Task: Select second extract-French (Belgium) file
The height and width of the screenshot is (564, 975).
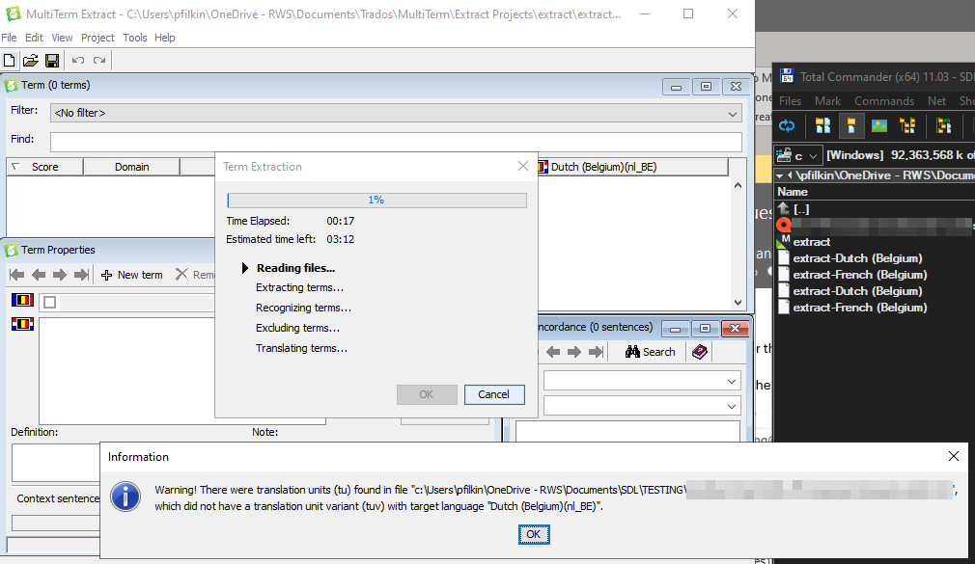Action: coord(860,308)
